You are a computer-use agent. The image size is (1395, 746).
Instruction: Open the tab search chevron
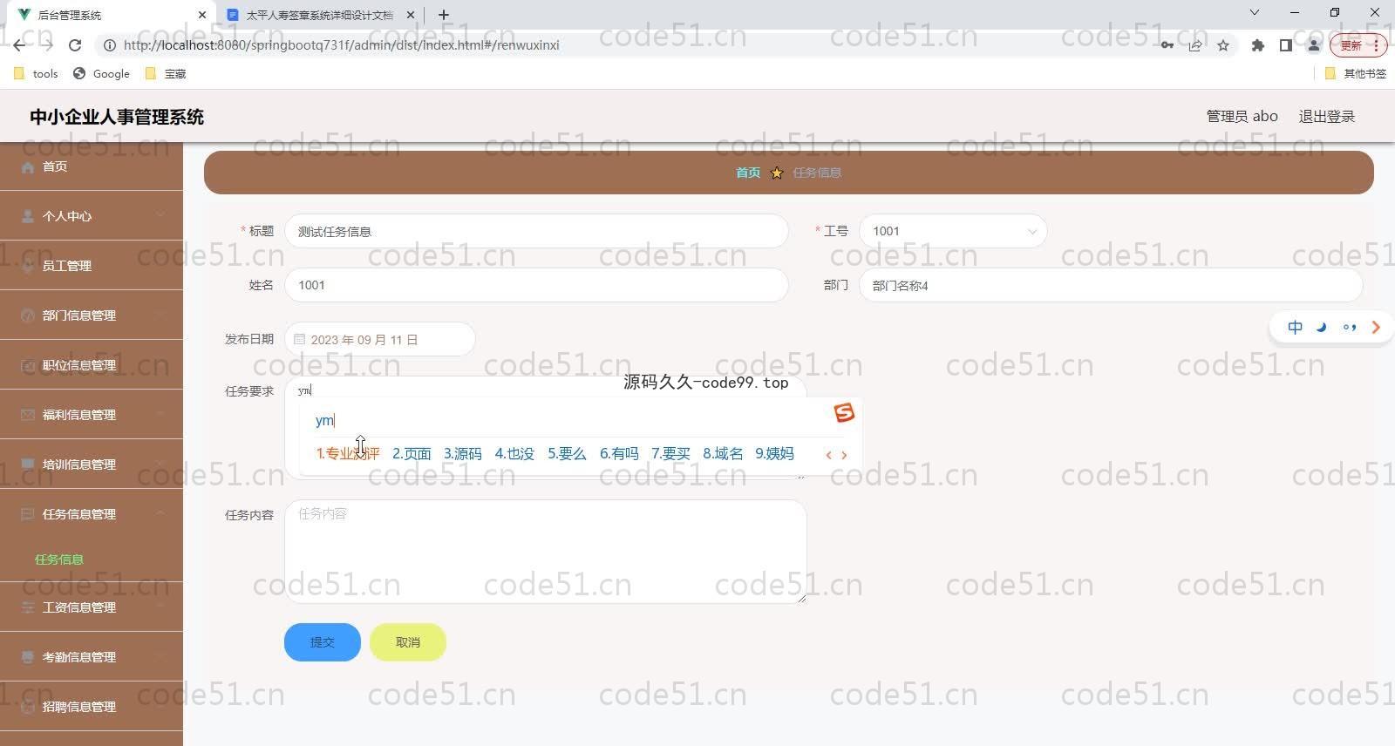pyautogui.click(x=1255, y=13)
